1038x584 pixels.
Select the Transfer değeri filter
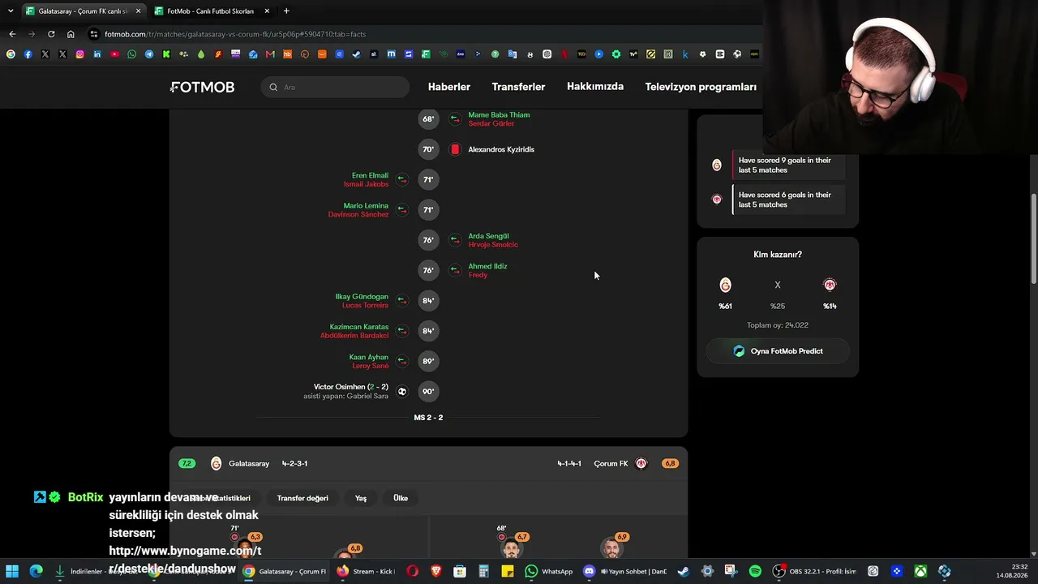[302, 498]
